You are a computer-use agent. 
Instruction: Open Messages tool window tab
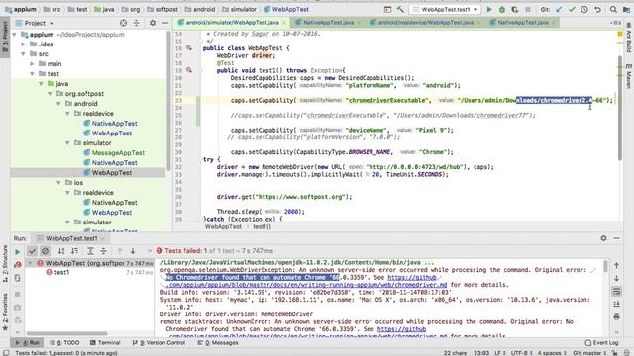click(x=218, y=343)
